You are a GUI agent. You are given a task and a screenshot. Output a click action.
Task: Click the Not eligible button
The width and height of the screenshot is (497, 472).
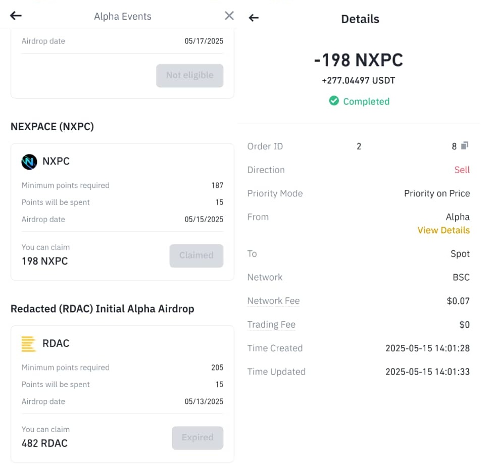(189, 75)
